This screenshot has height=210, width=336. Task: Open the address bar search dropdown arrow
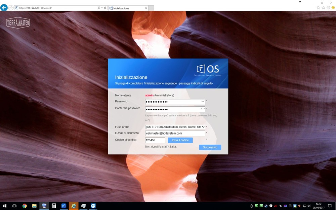coord(102,8)
